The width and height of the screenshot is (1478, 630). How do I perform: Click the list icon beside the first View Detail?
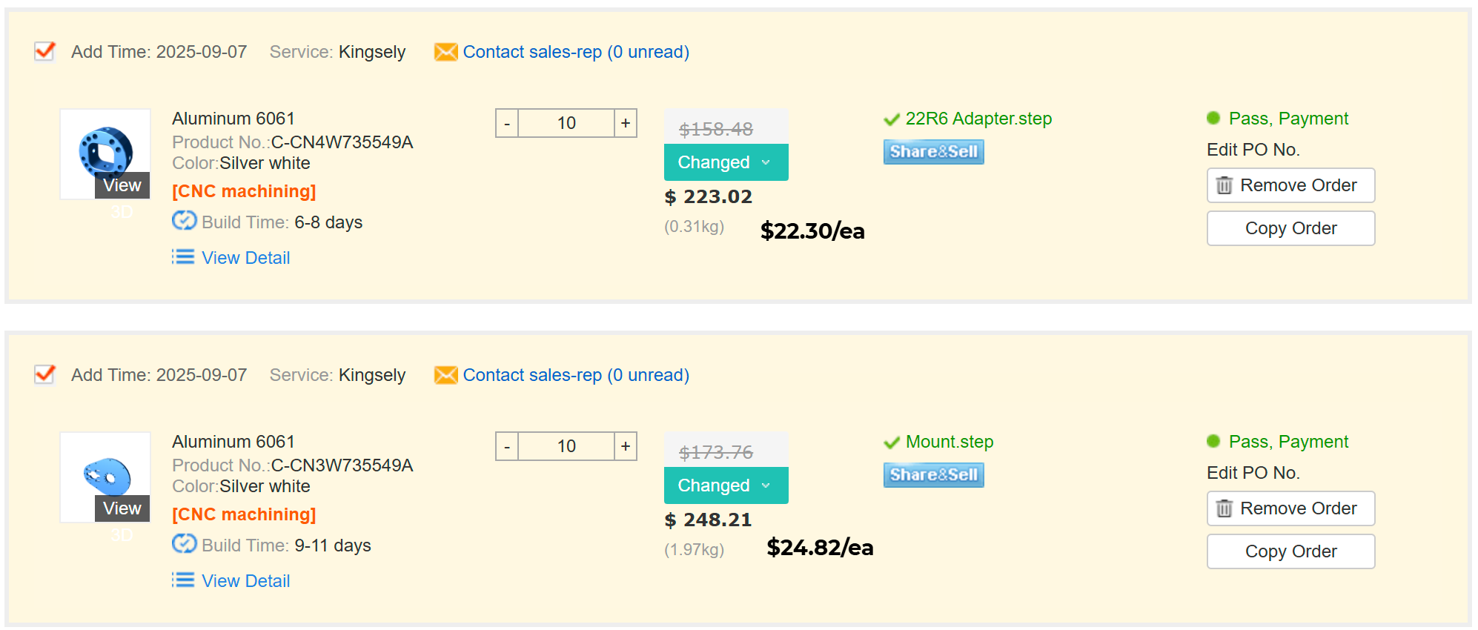tap(183, 257)
